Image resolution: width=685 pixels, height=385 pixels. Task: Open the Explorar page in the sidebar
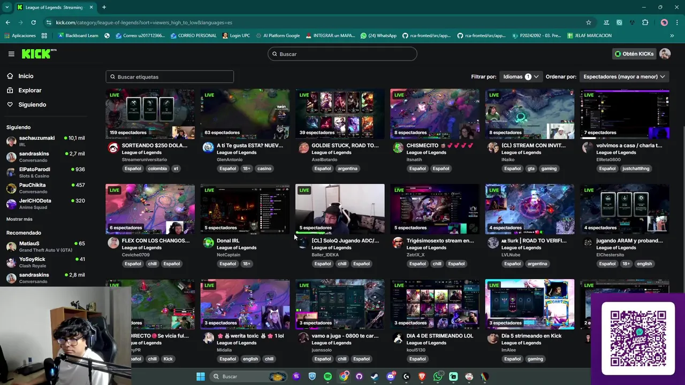pyautogui.click(x=29, y=90)
